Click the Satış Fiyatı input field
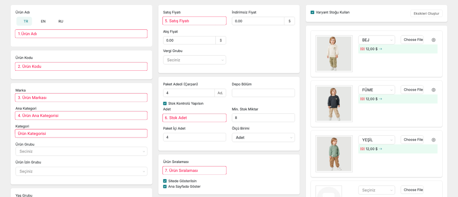The image size is (458, 197). [x=194, y=21]
